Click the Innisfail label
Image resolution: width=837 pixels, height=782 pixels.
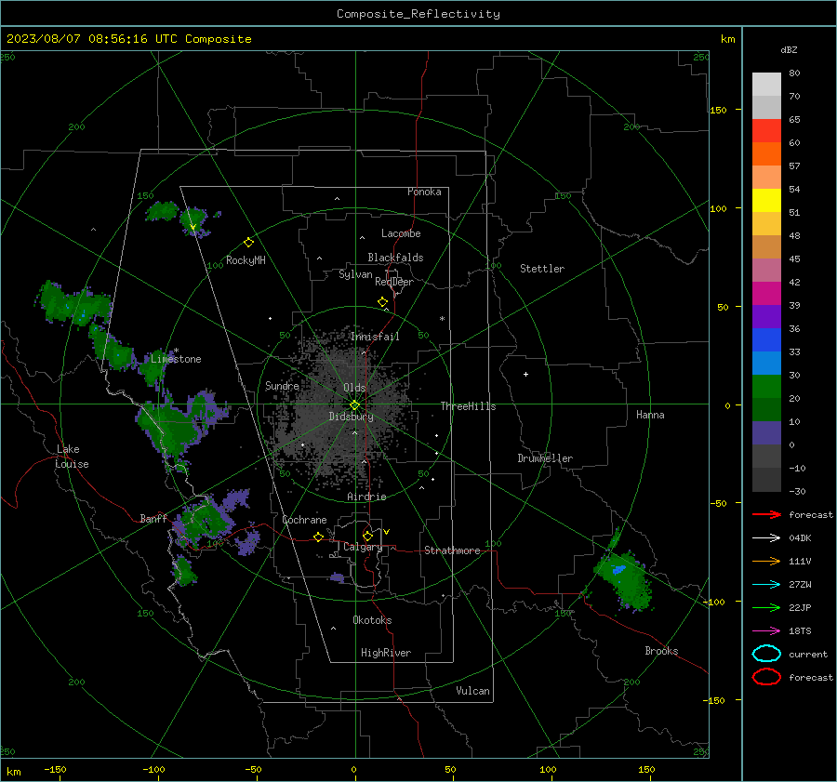click(375, 337)
